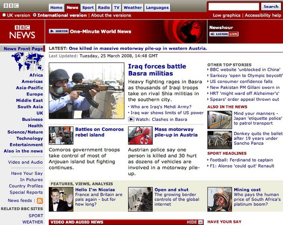Image resolution: width=283 pixels, height=225 pixels.
Task: Click the Nicolas Sarkozy waving thumbnail
Action: (61, 199)
